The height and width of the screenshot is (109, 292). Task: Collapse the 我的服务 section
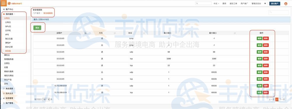pyautogui.click(x=15, y=14)
